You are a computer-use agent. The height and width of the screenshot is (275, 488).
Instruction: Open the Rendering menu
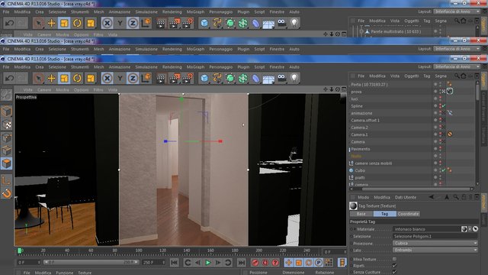172,67
